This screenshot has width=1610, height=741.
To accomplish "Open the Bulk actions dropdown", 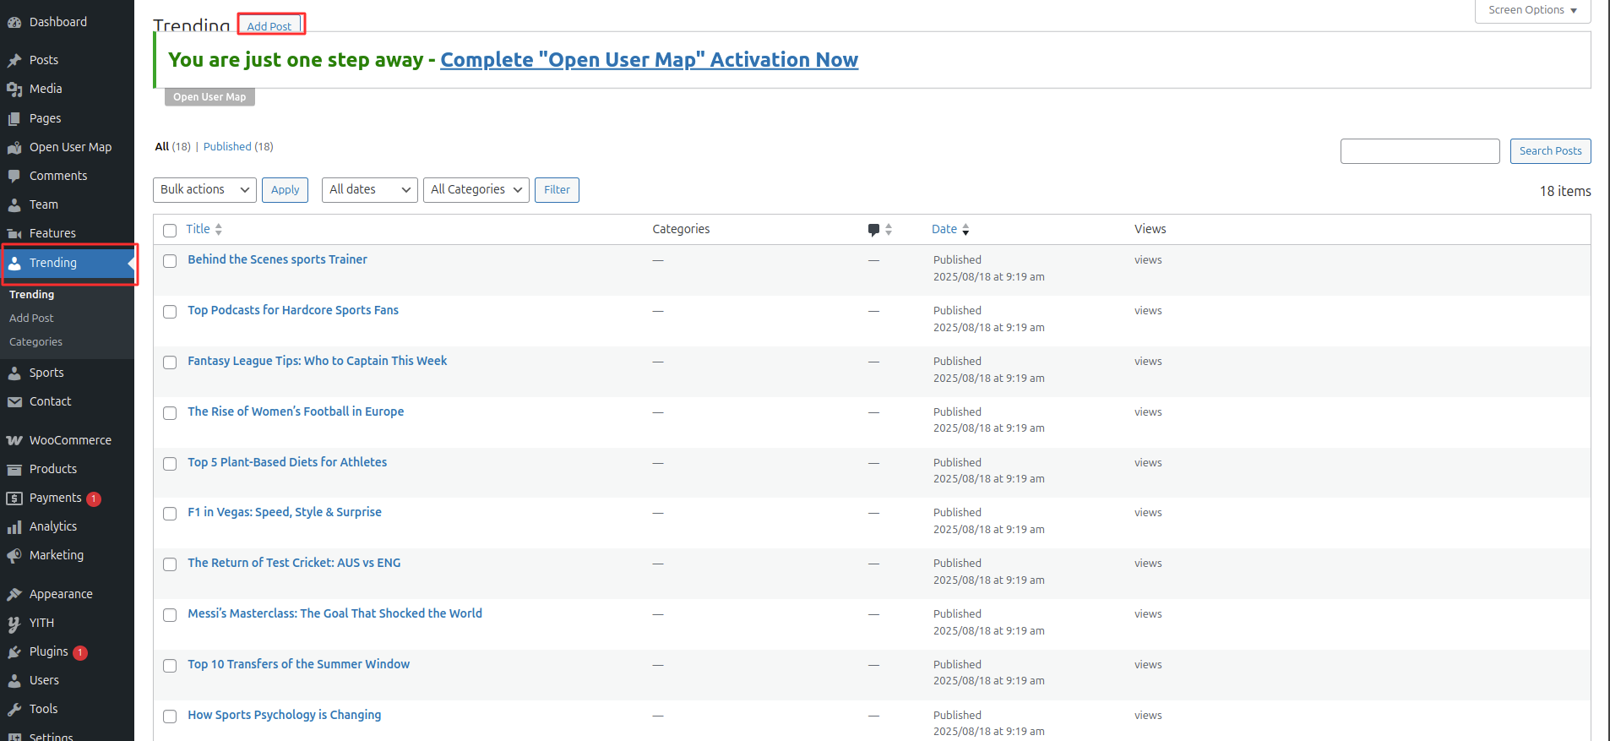I will 204,190.
